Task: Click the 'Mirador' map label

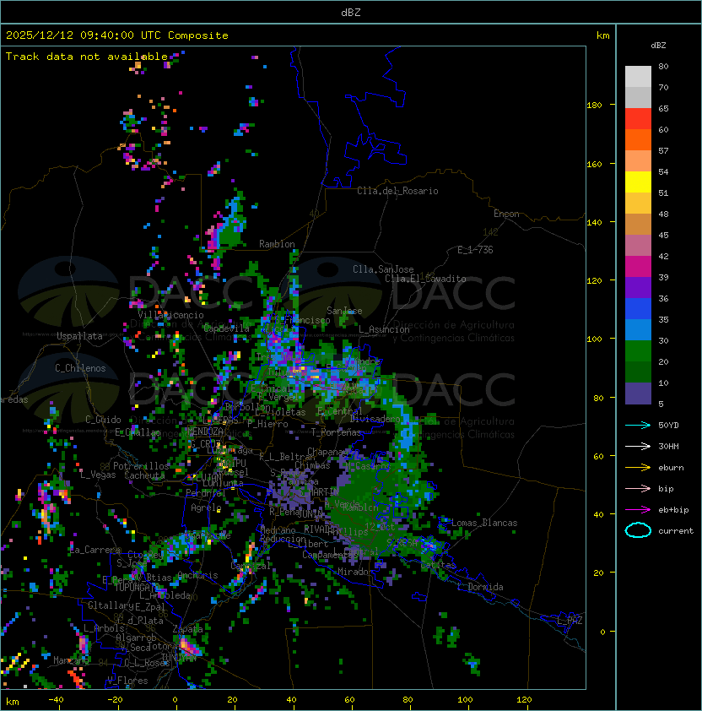Action: pyautogui.click(x=355, y=572)
